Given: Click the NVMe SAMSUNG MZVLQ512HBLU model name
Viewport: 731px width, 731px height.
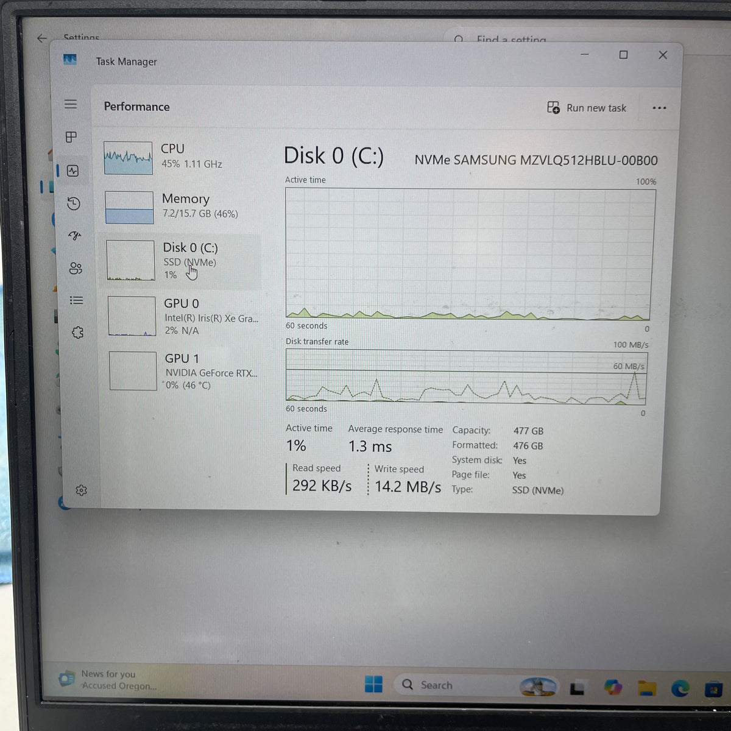Looking at the screenshot, I should [x=536, y=160].
